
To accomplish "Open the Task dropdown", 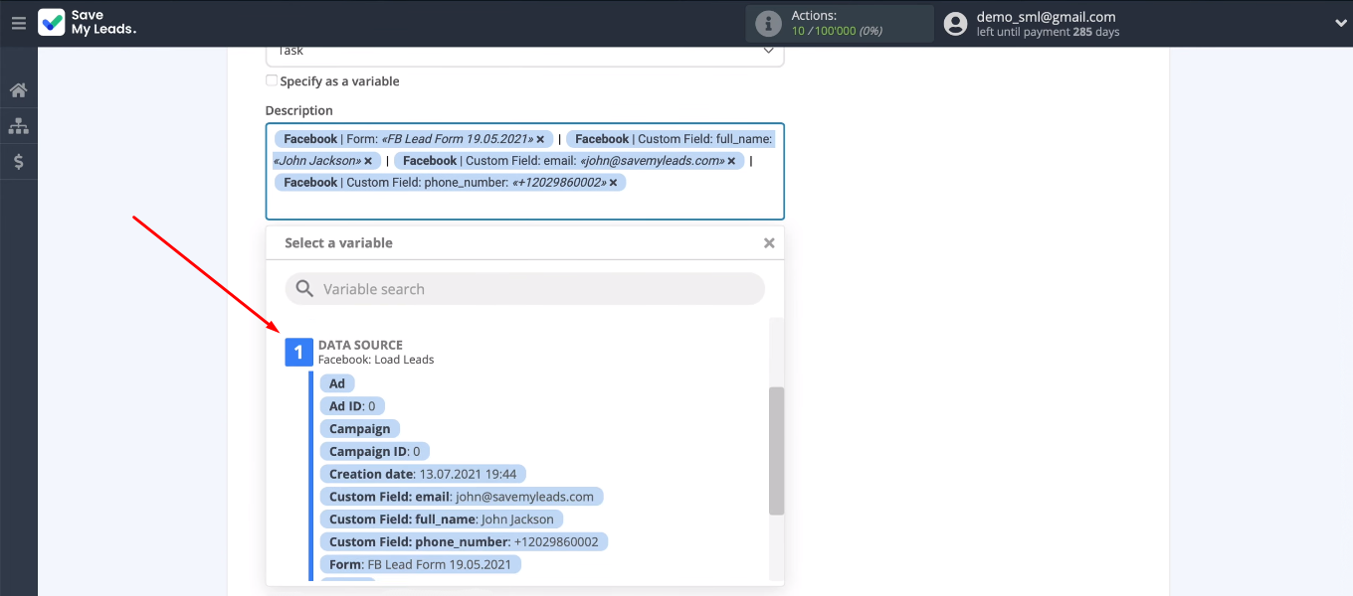I will tap(524, 52).
